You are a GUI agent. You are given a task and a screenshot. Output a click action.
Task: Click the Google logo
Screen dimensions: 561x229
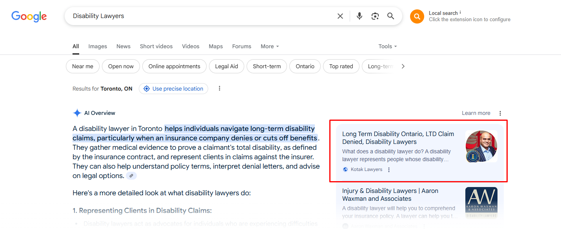[x=29, y=16]
